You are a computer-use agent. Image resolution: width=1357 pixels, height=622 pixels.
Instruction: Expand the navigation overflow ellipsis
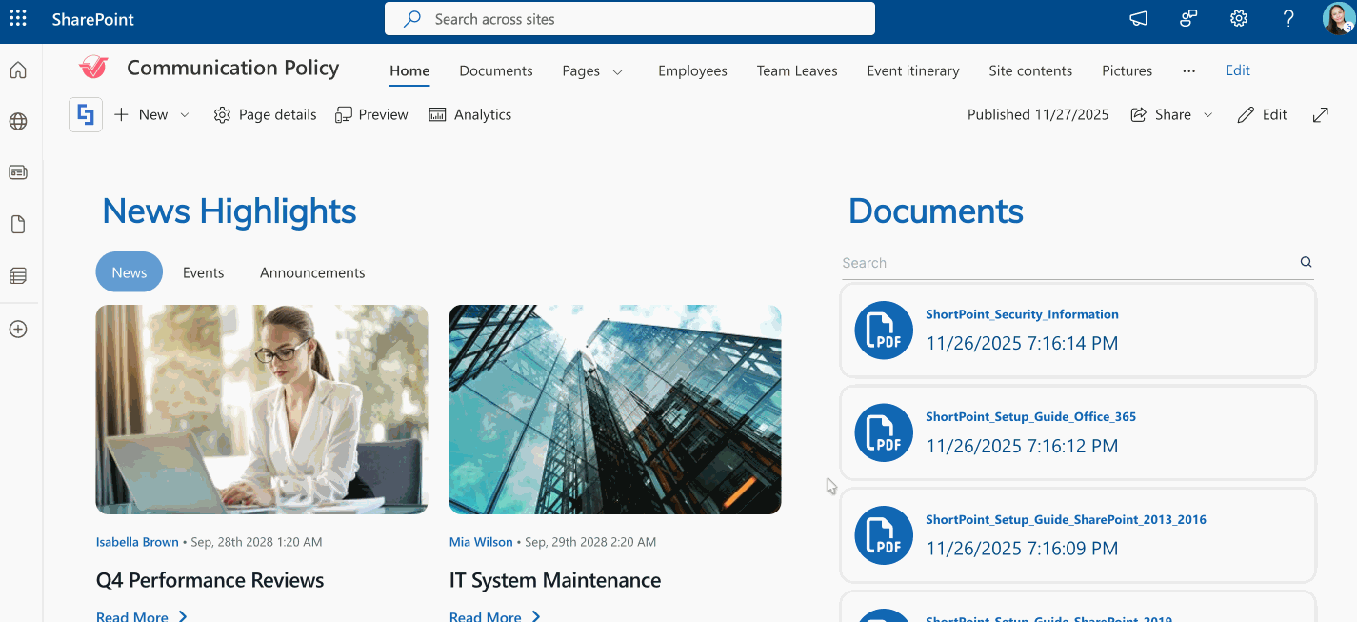[1188, 70]
